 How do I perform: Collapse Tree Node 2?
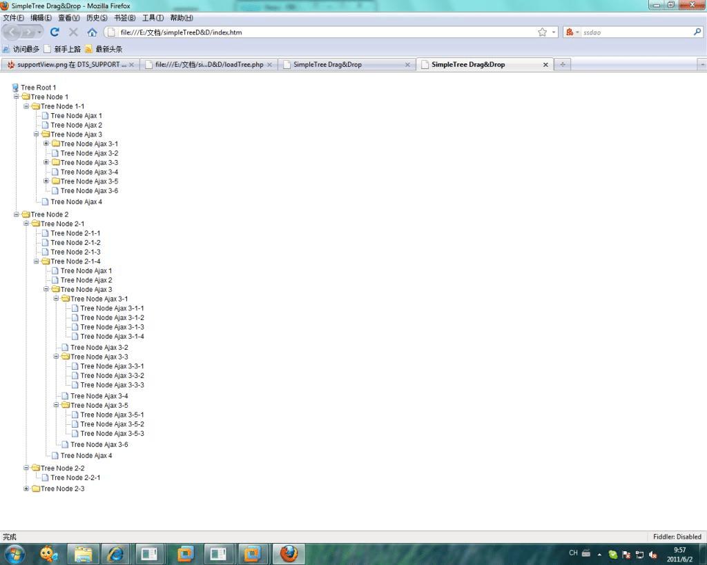pyautogui.click(x=17, y=214)
